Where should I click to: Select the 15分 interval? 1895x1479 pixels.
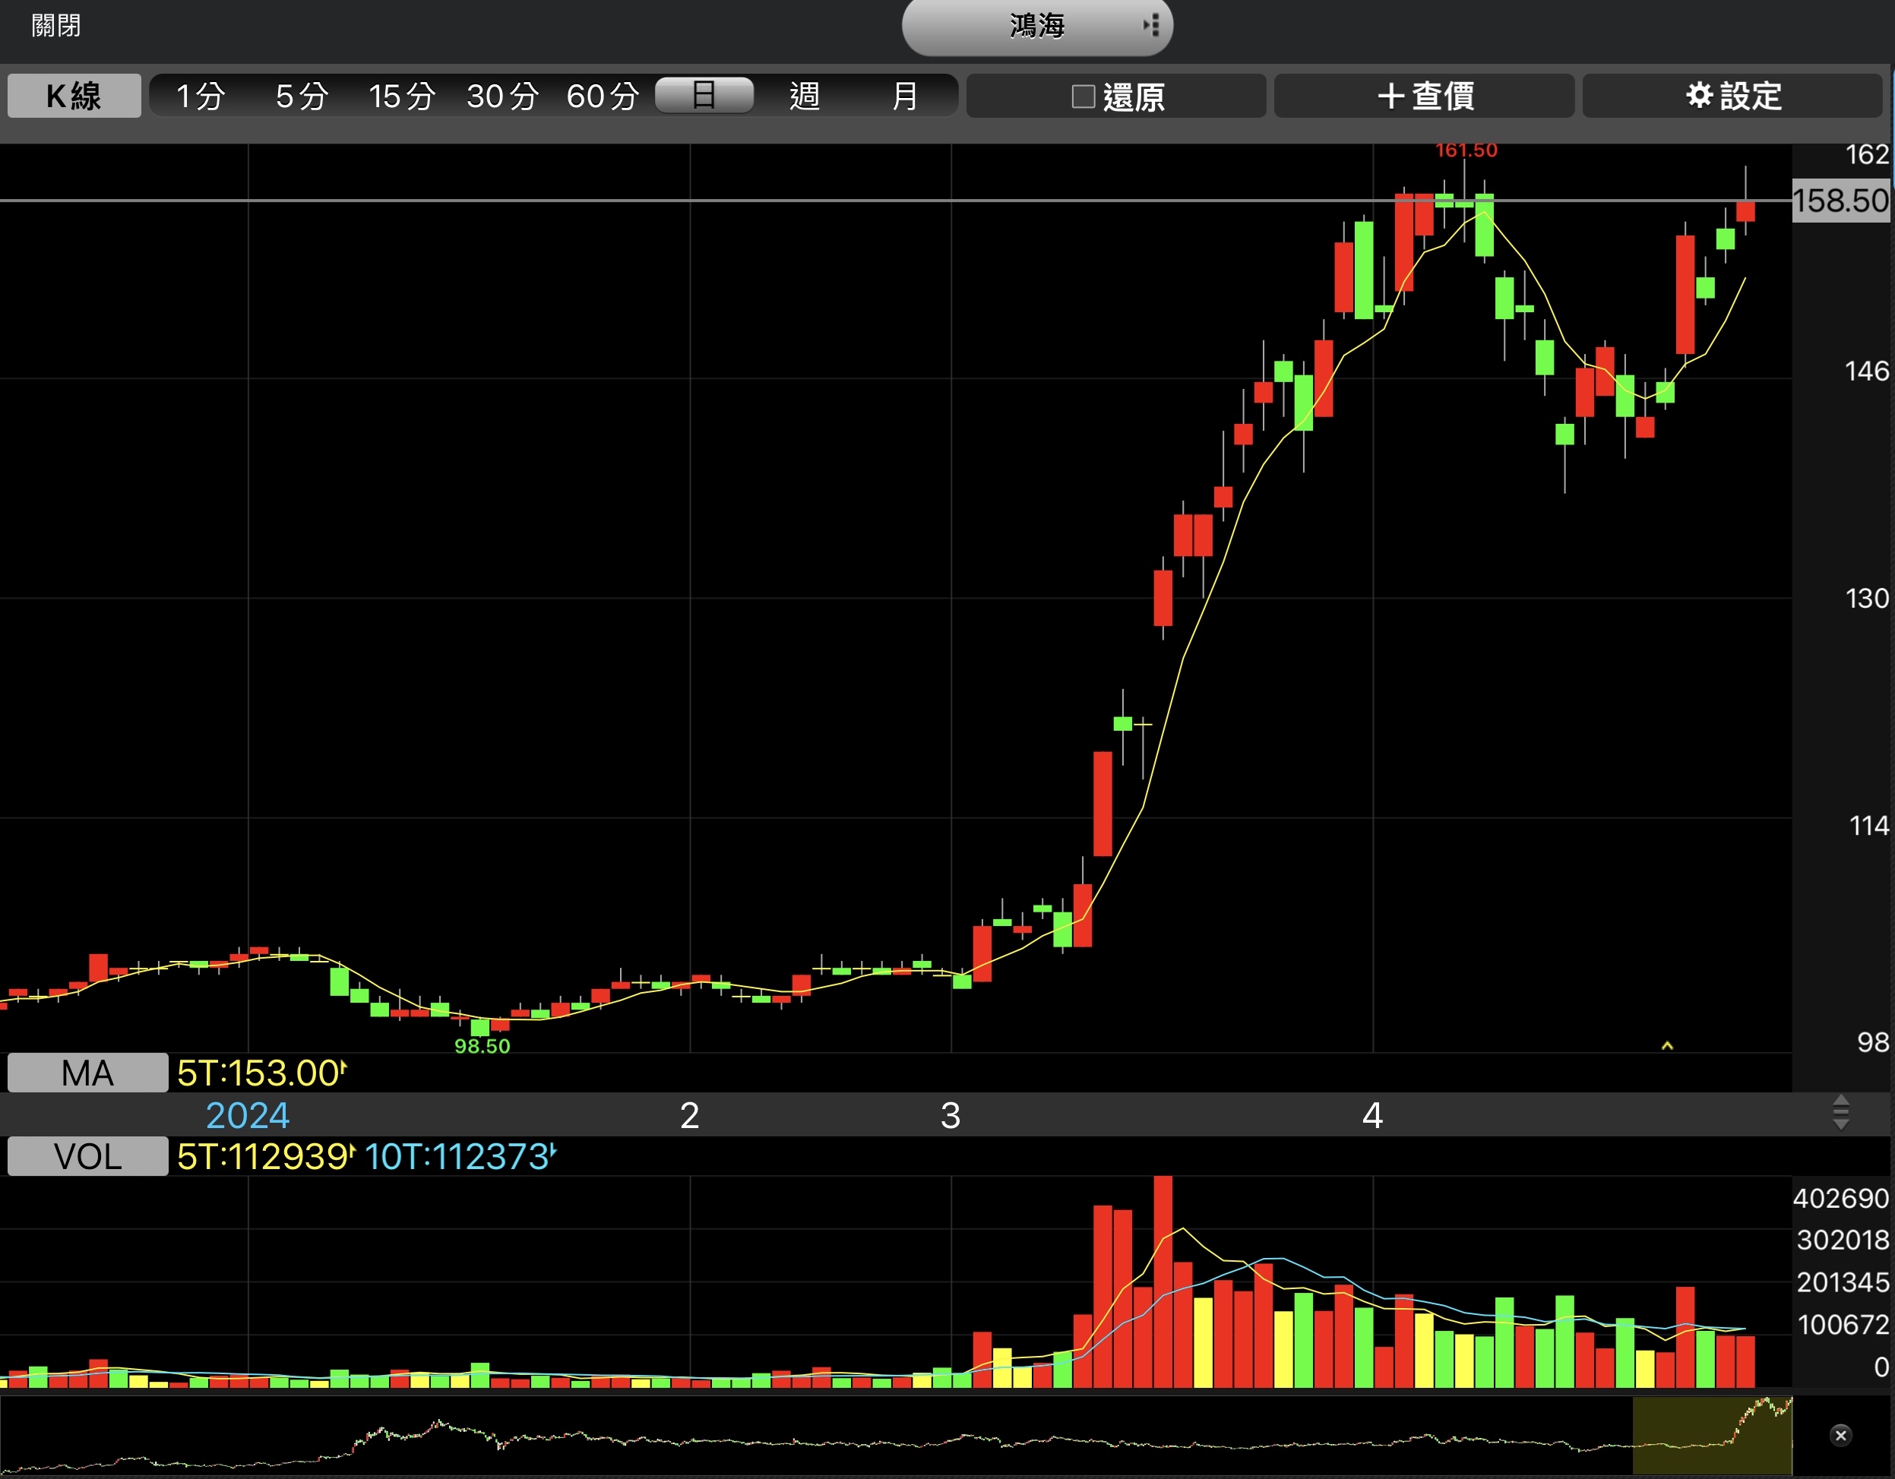pos(401,96)
